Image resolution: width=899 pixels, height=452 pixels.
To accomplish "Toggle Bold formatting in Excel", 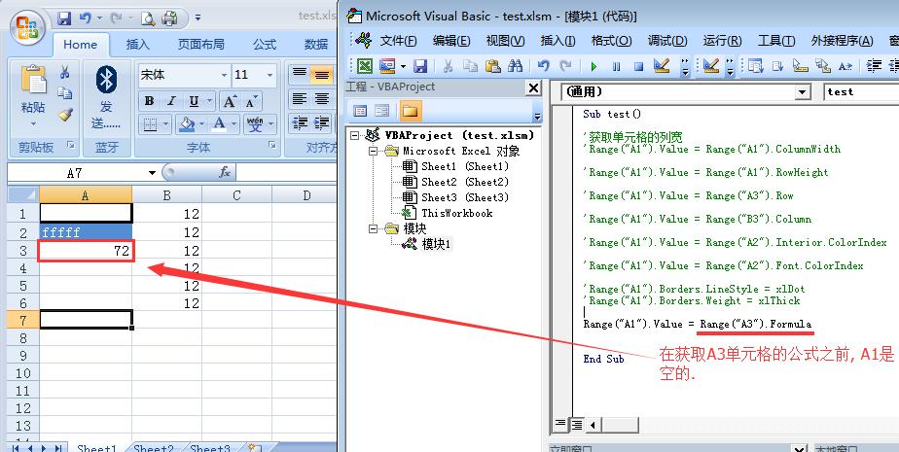I will coord(149,101).
